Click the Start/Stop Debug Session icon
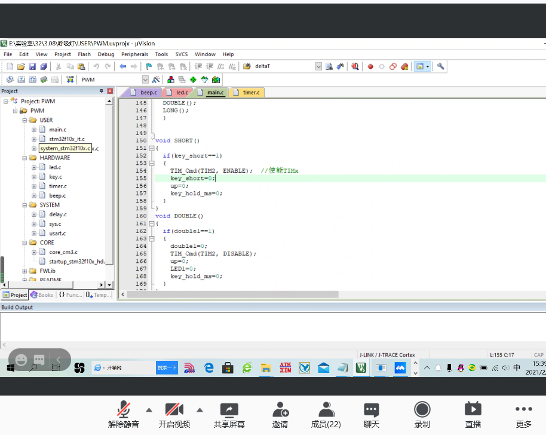546x435 pixels. [355, 66]
